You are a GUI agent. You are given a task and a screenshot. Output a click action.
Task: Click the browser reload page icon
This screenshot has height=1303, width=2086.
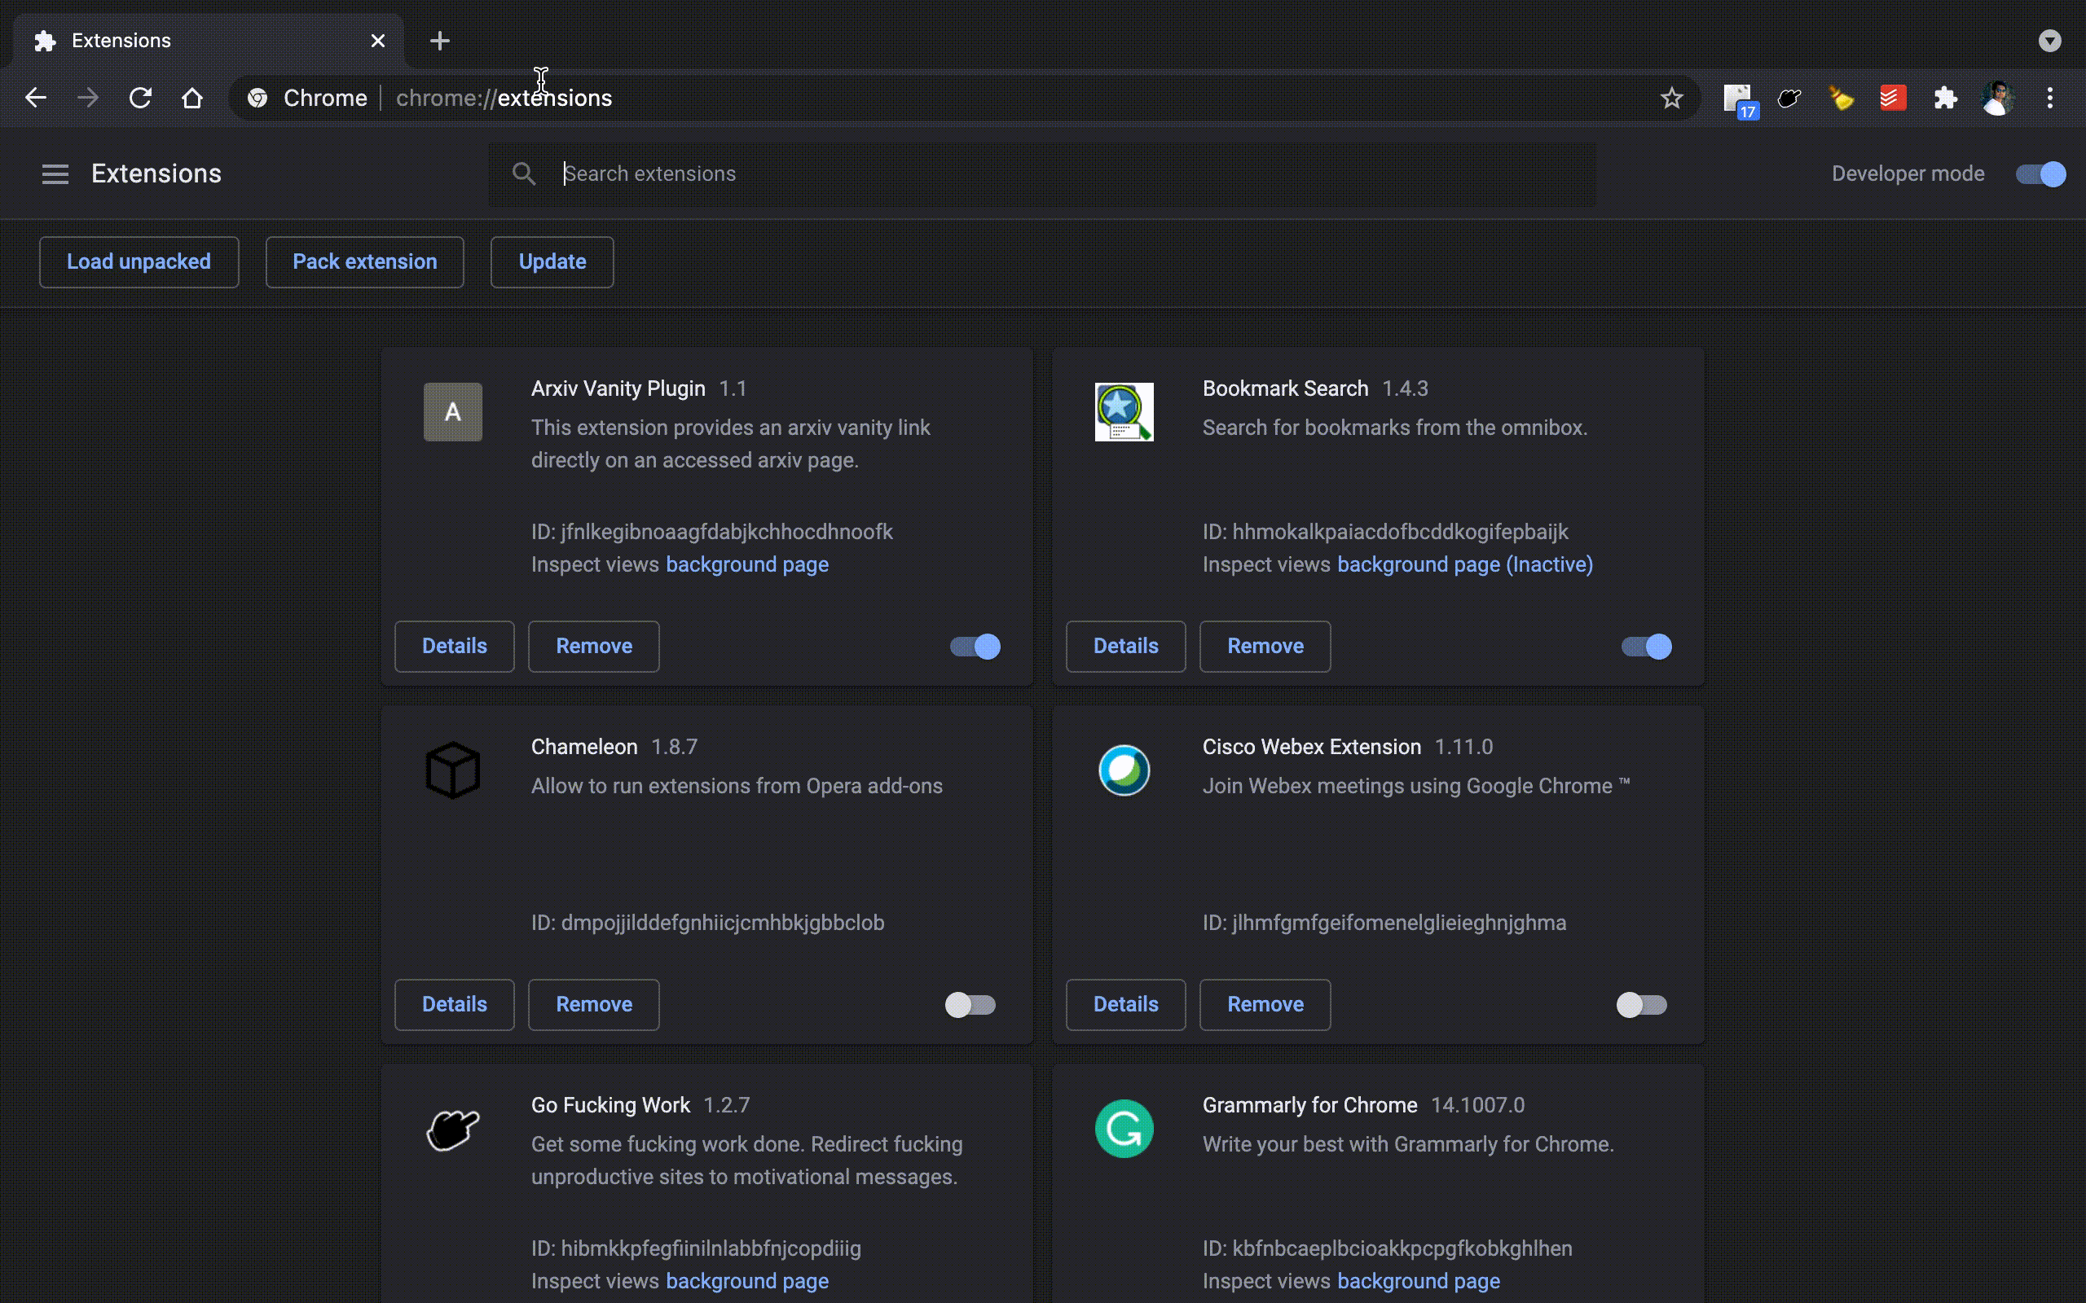pos(140,99)
